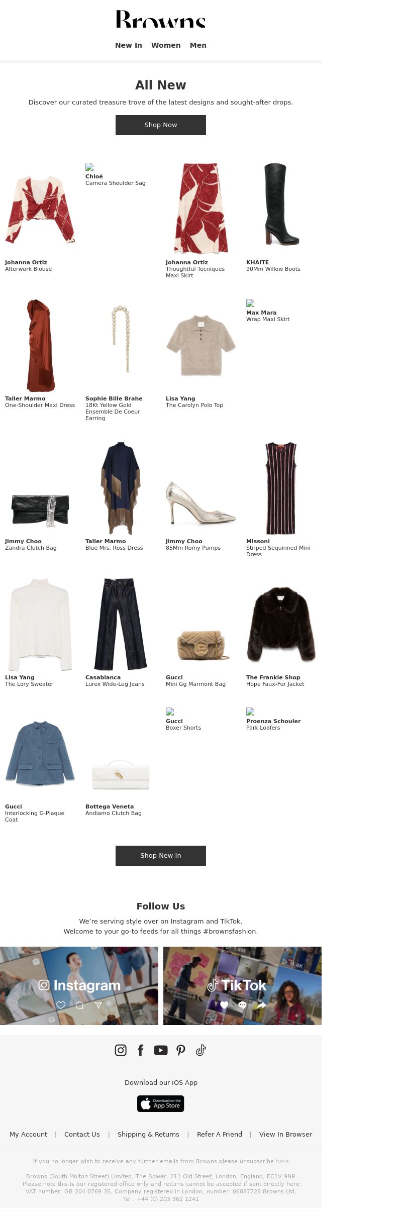The height and width of the screenshot is (1218, 402).
Task: Open the Pinterest social icon
Action: point(181,1050)
